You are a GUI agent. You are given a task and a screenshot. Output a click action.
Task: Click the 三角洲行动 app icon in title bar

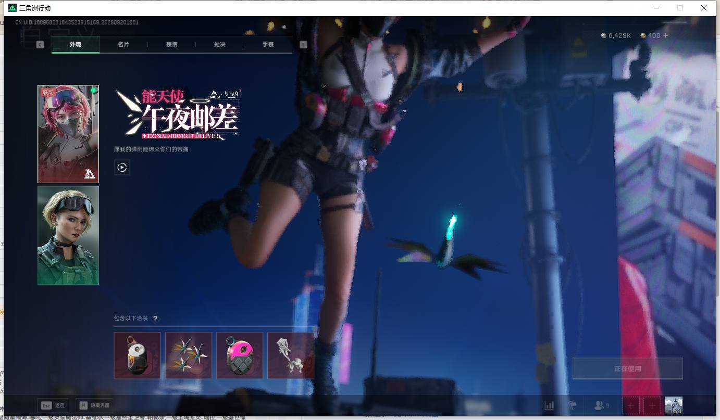[13, 8]
